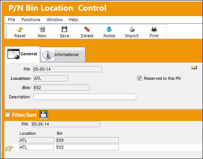The width and height of the screenshot is (203, 159).
Task: Open Notes from the toolbar
Action: [109, 29]
